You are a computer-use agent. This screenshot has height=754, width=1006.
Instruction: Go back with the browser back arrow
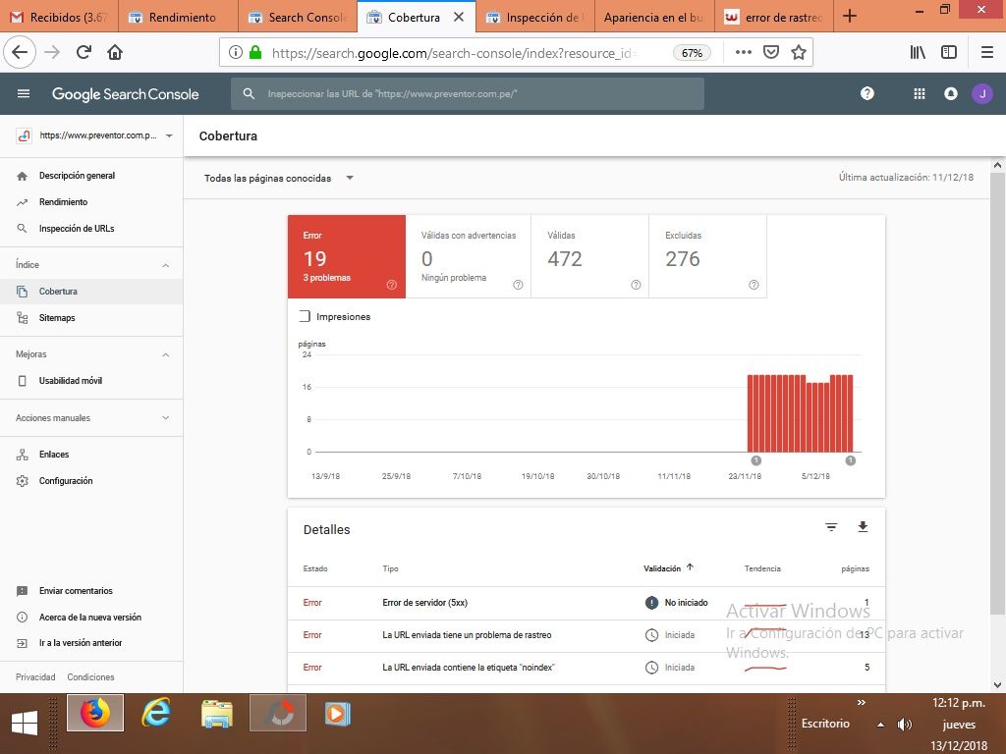click(20, 52)
